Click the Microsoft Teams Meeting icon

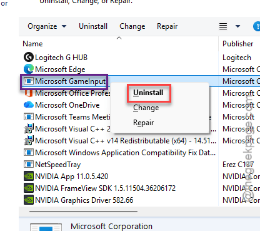click(29, 116)
